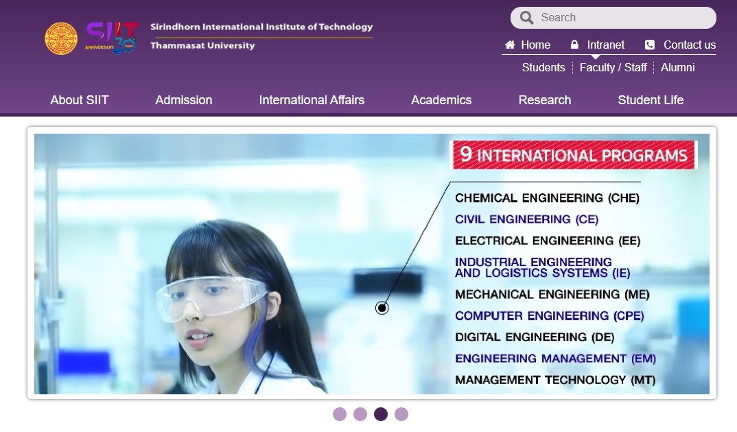The image size is (737, 432).
Task: Click Digital Engineering (DE) in the banner
Action: point(535,337)
